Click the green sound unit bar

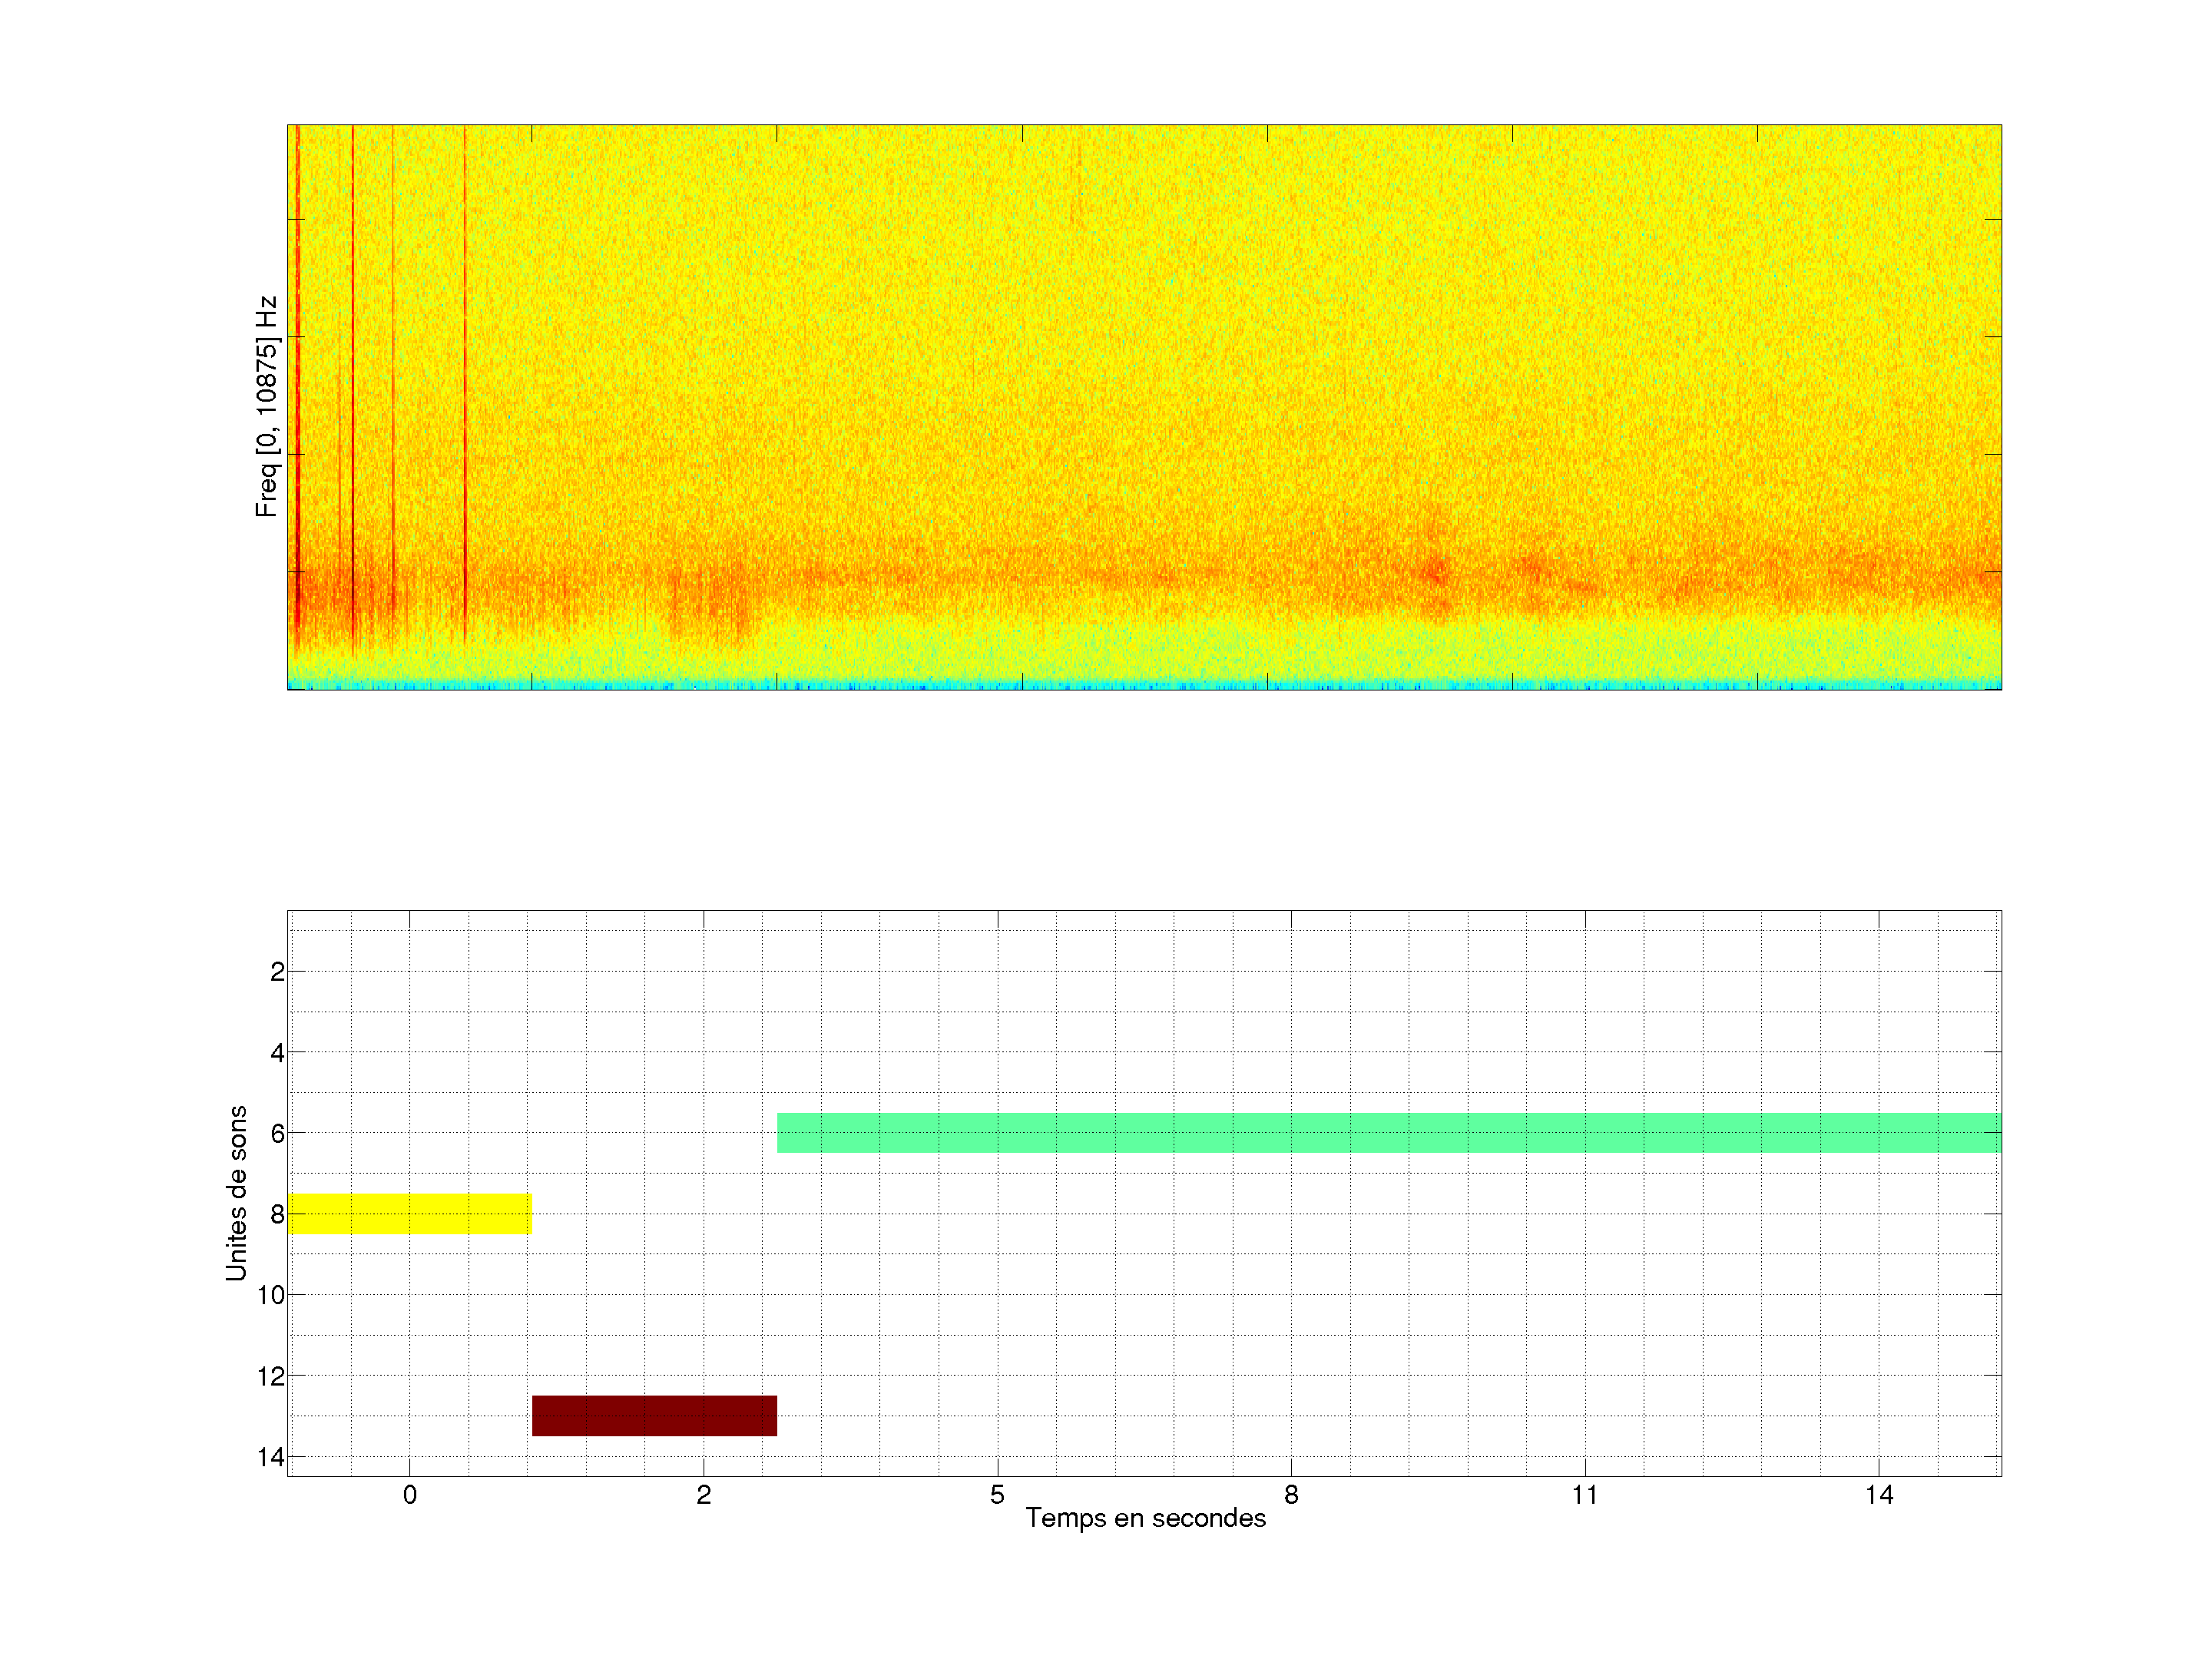point(1388,1132)
